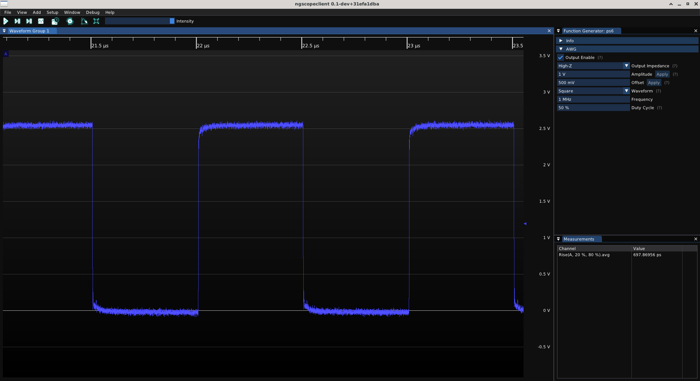Screen dimensions: 700x381
Task: Open the View menu
Action: click(x=22, y=12)
